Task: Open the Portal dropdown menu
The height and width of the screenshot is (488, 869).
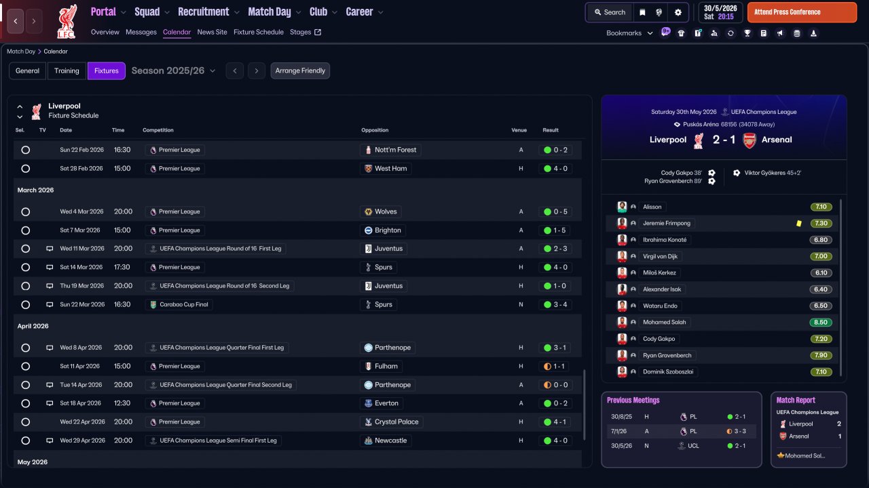Action: pyautogui.click(x=109, y=12)
